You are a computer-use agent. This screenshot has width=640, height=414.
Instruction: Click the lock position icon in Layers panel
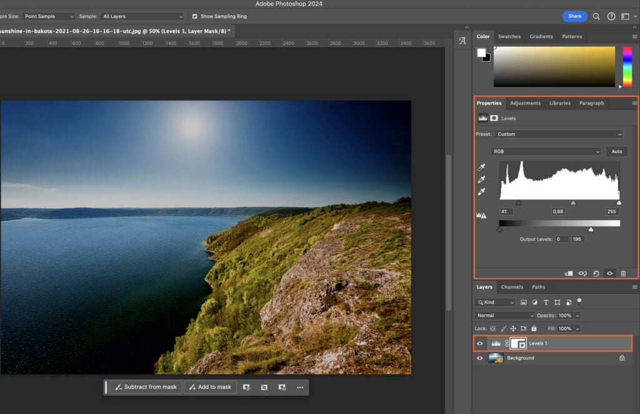point(512,328)
